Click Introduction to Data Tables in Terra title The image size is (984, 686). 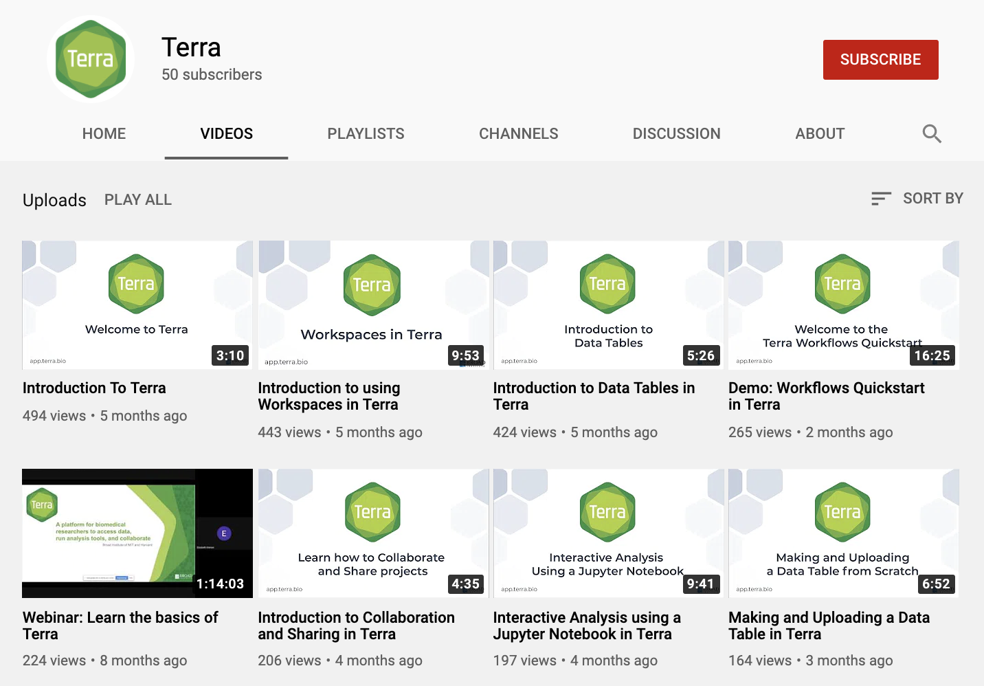coord(594,396)
